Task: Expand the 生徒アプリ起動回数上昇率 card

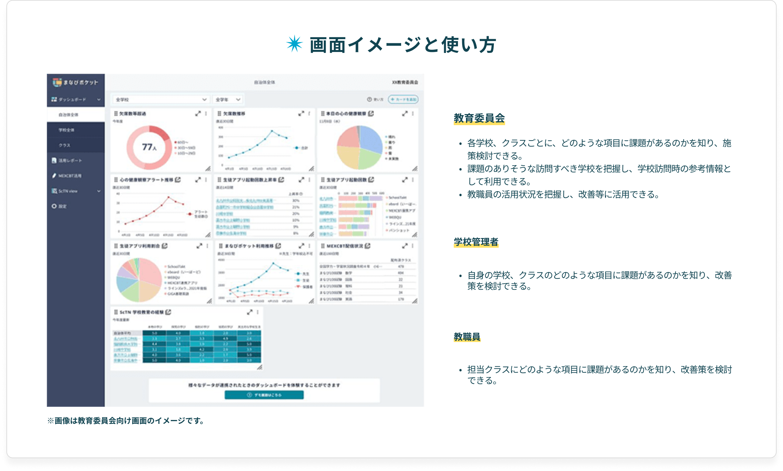Action: click(301, 180)
